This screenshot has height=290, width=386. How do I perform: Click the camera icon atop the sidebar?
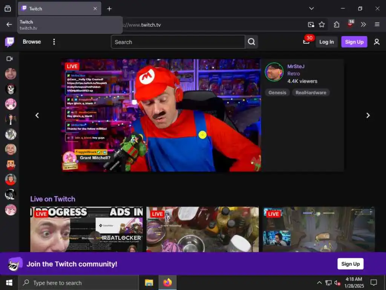tap(9, 59)
